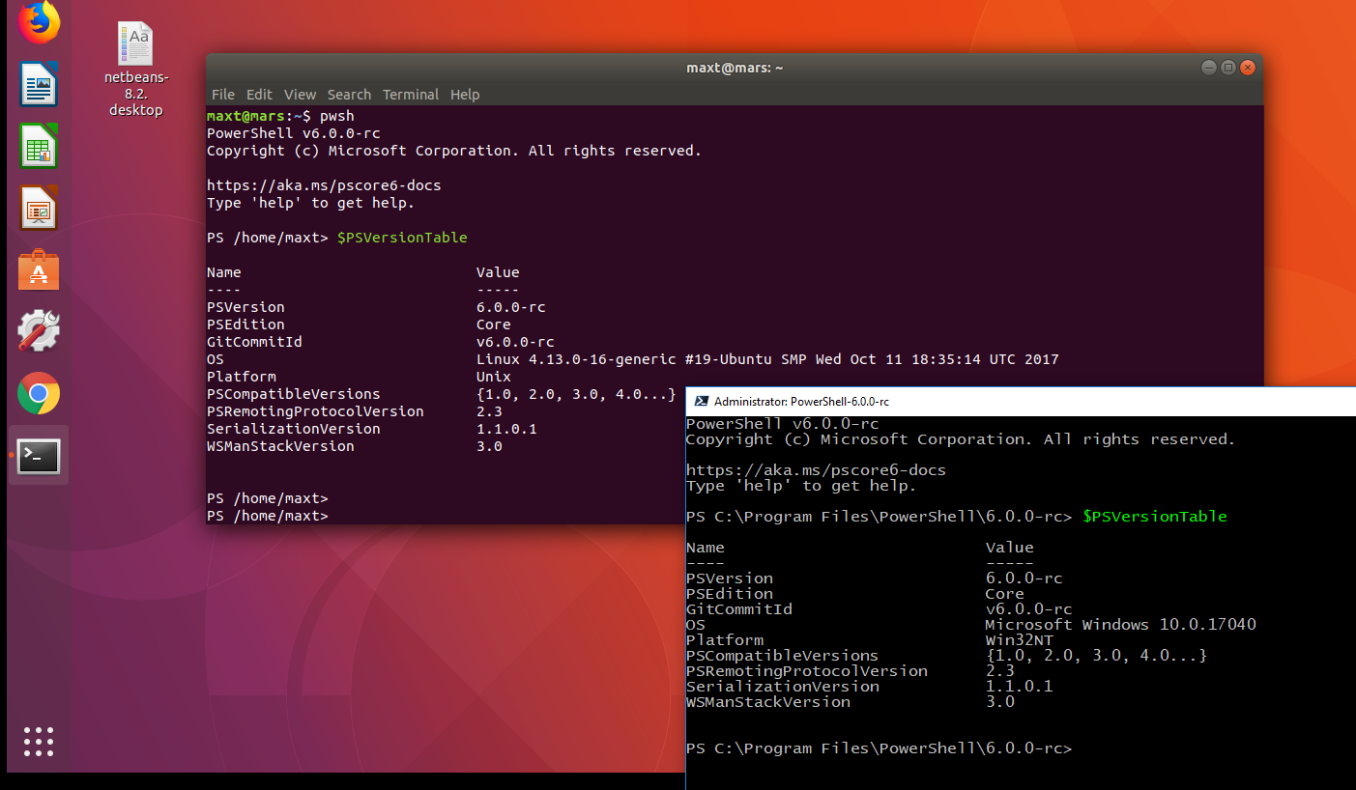Image resolution: width=1356 pixels, height=790 pixels.
Task: Click the bottom 'PS C:\Program Files' prompt
Action: pos(880,748)
